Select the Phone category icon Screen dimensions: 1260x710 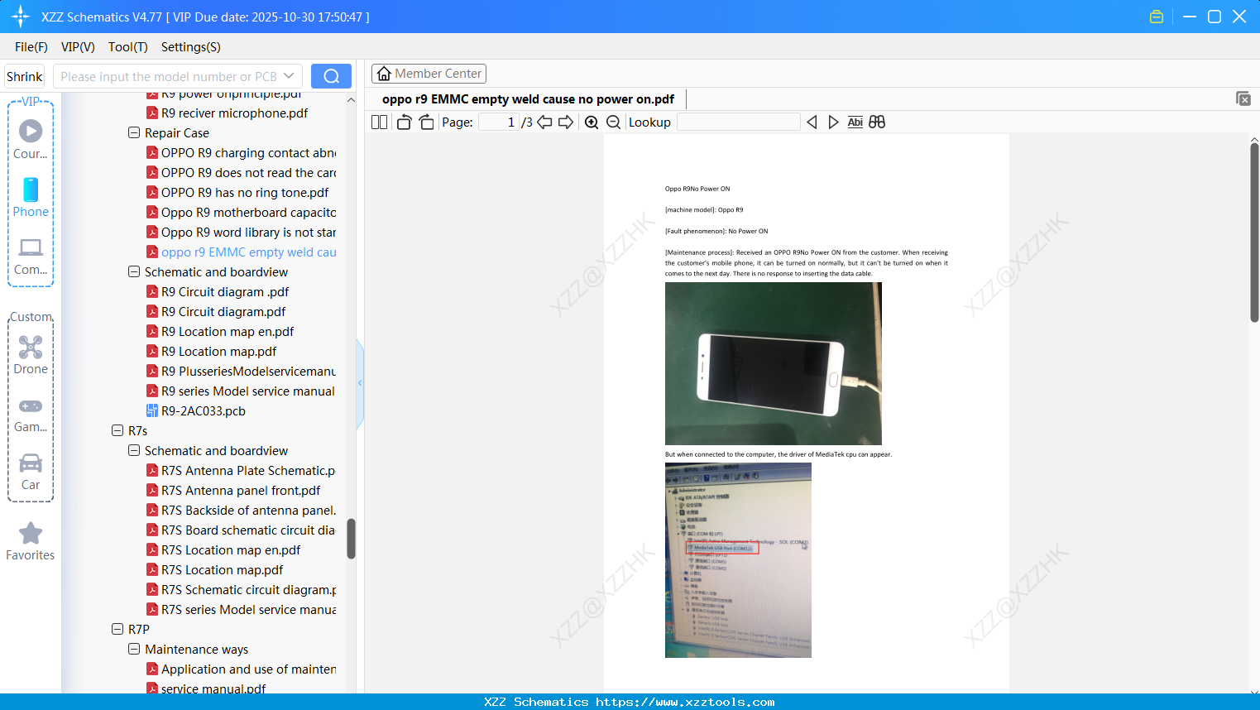point(31,198)
